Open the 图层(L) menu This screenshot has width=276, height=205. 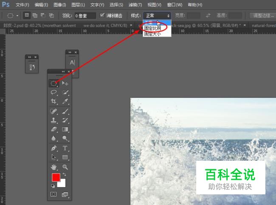[x=78, y=5]
